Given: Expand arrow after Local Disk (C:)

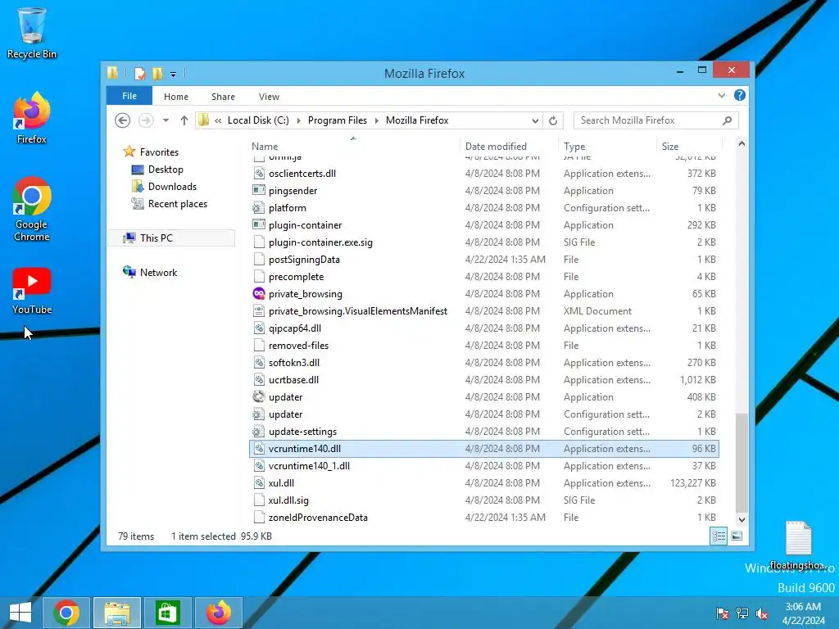Looking at the screenshot, I should (x=298, y=121).
